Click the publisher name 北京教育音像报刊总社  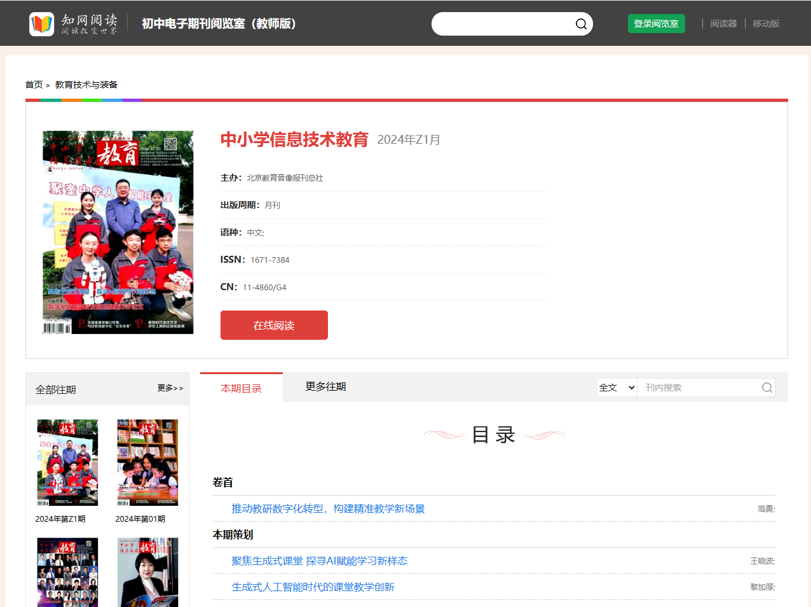(x=285, y=178)
